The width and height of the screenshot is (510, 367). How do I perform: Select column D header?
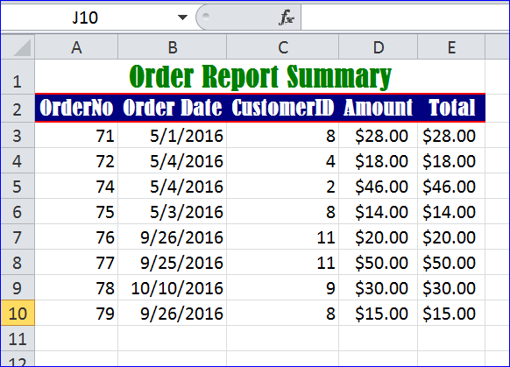click(379, 47)
